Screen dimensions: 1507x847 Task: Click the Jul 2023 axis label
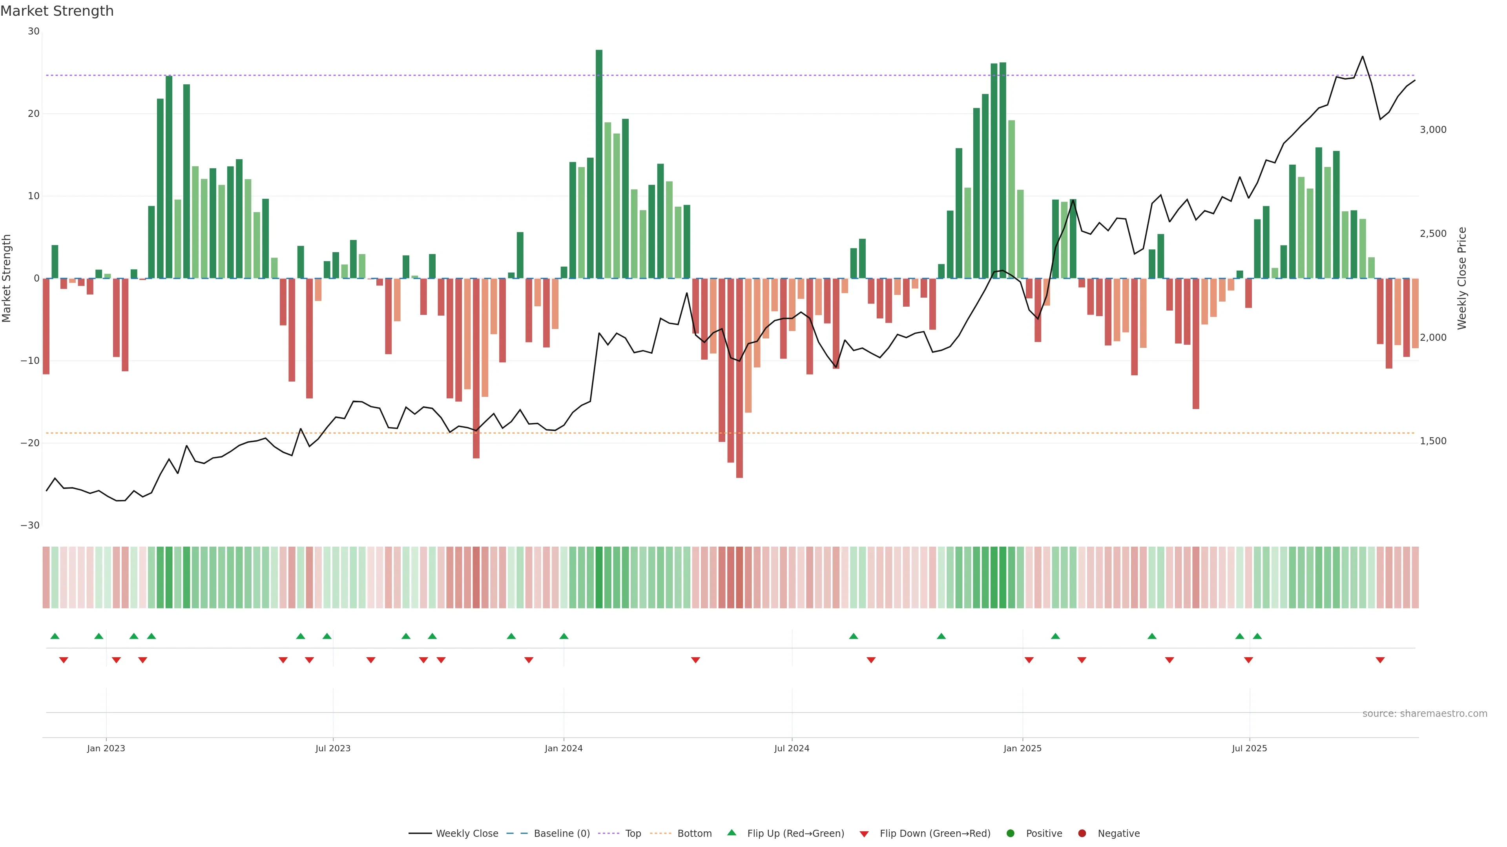click(333, 748)
